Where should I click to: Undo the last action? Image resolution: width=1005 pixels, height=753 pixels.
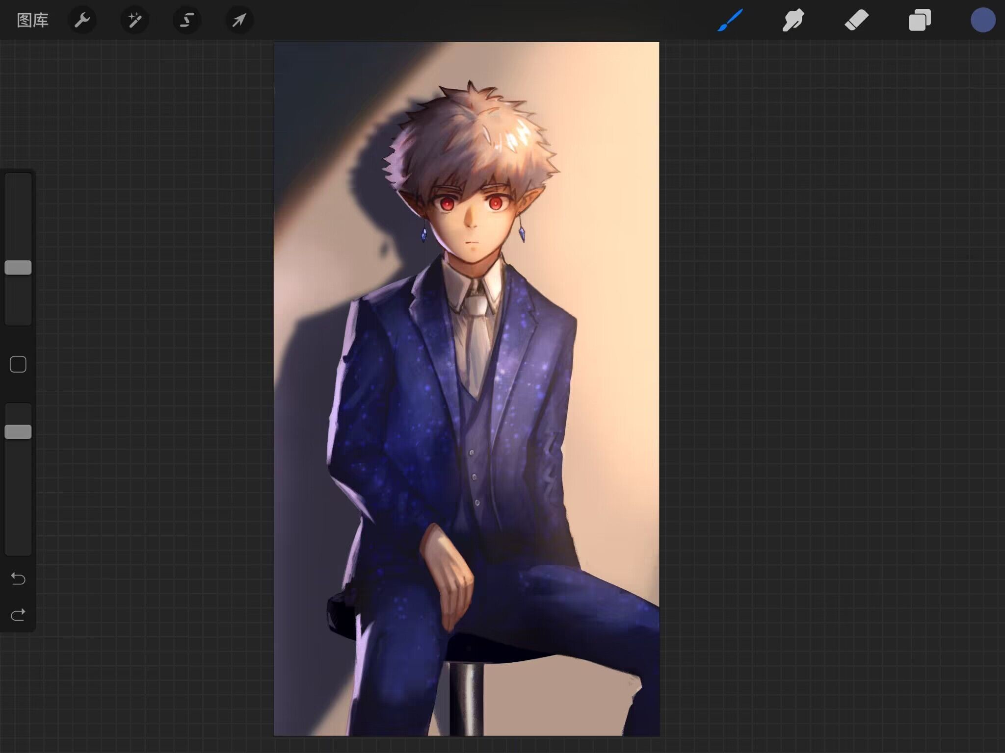point(18,579)
